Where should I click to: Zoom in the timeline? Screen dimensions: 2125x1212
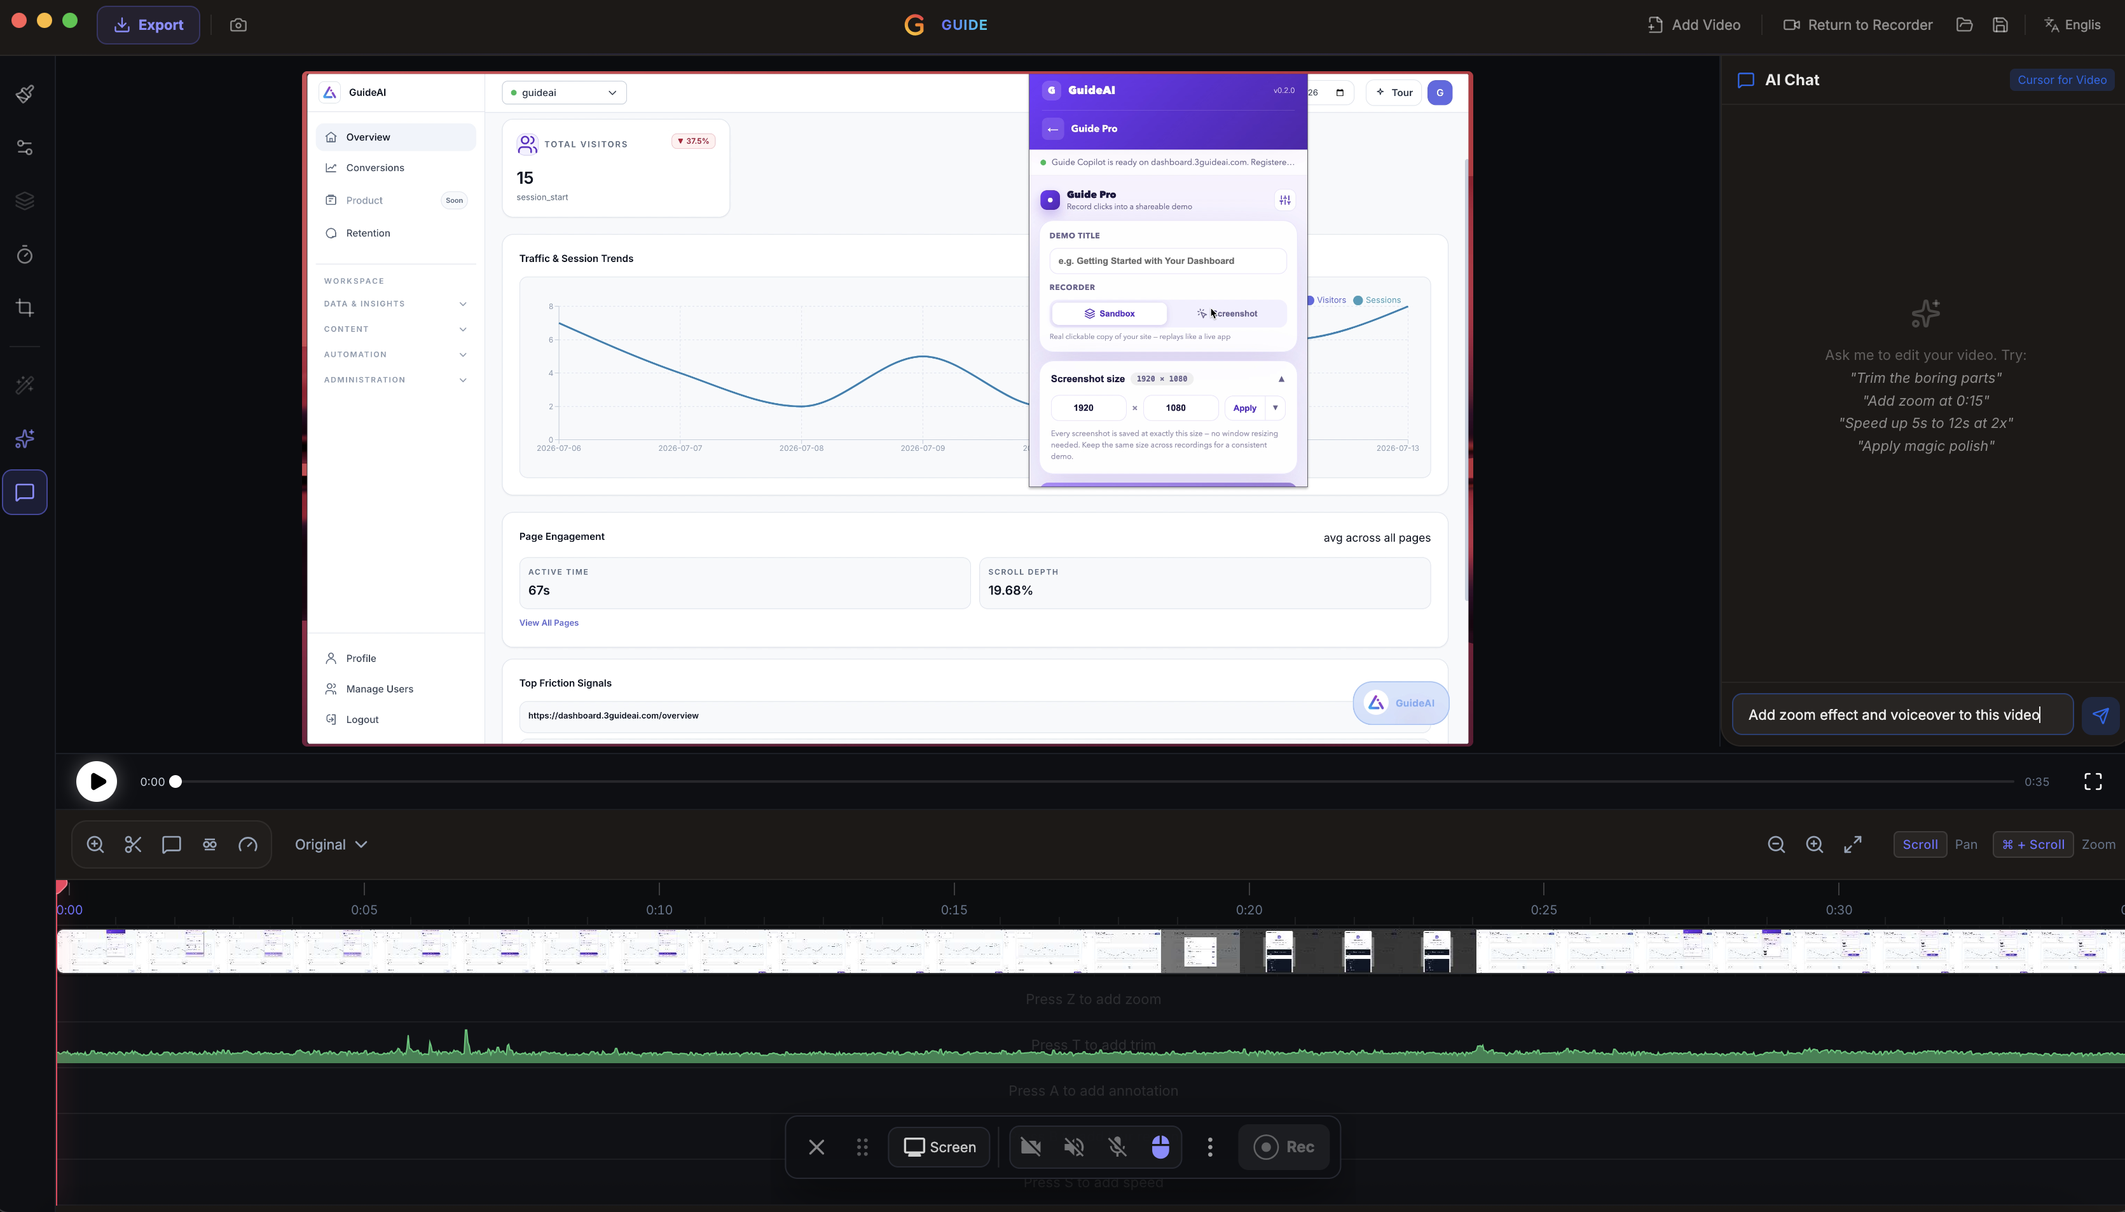(1815, 844)
